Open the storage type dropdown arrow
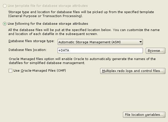168x122 pixels. point(141,42)
